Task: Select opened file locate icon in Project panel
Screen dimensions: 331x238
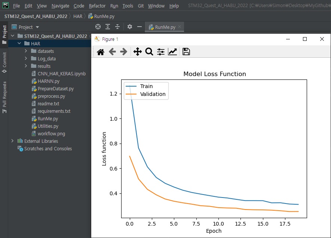Action: pyautogui.click(x=98, y=27)
